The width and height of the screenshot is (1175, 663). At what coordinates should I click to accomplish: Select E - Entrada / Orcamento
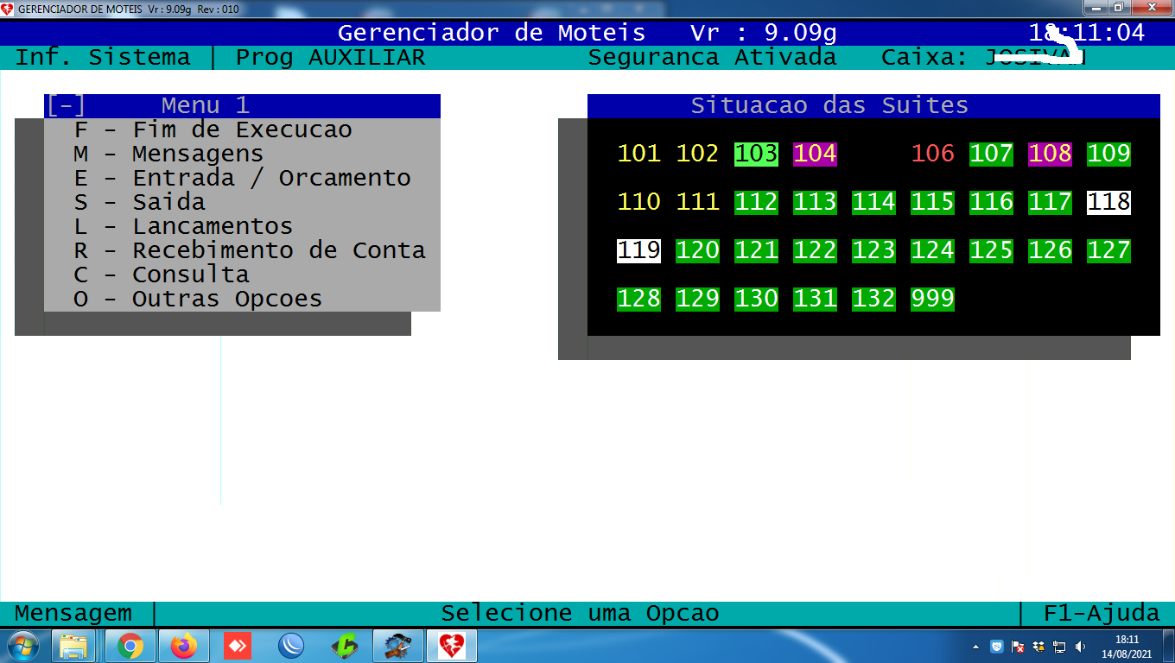(242, 178)
